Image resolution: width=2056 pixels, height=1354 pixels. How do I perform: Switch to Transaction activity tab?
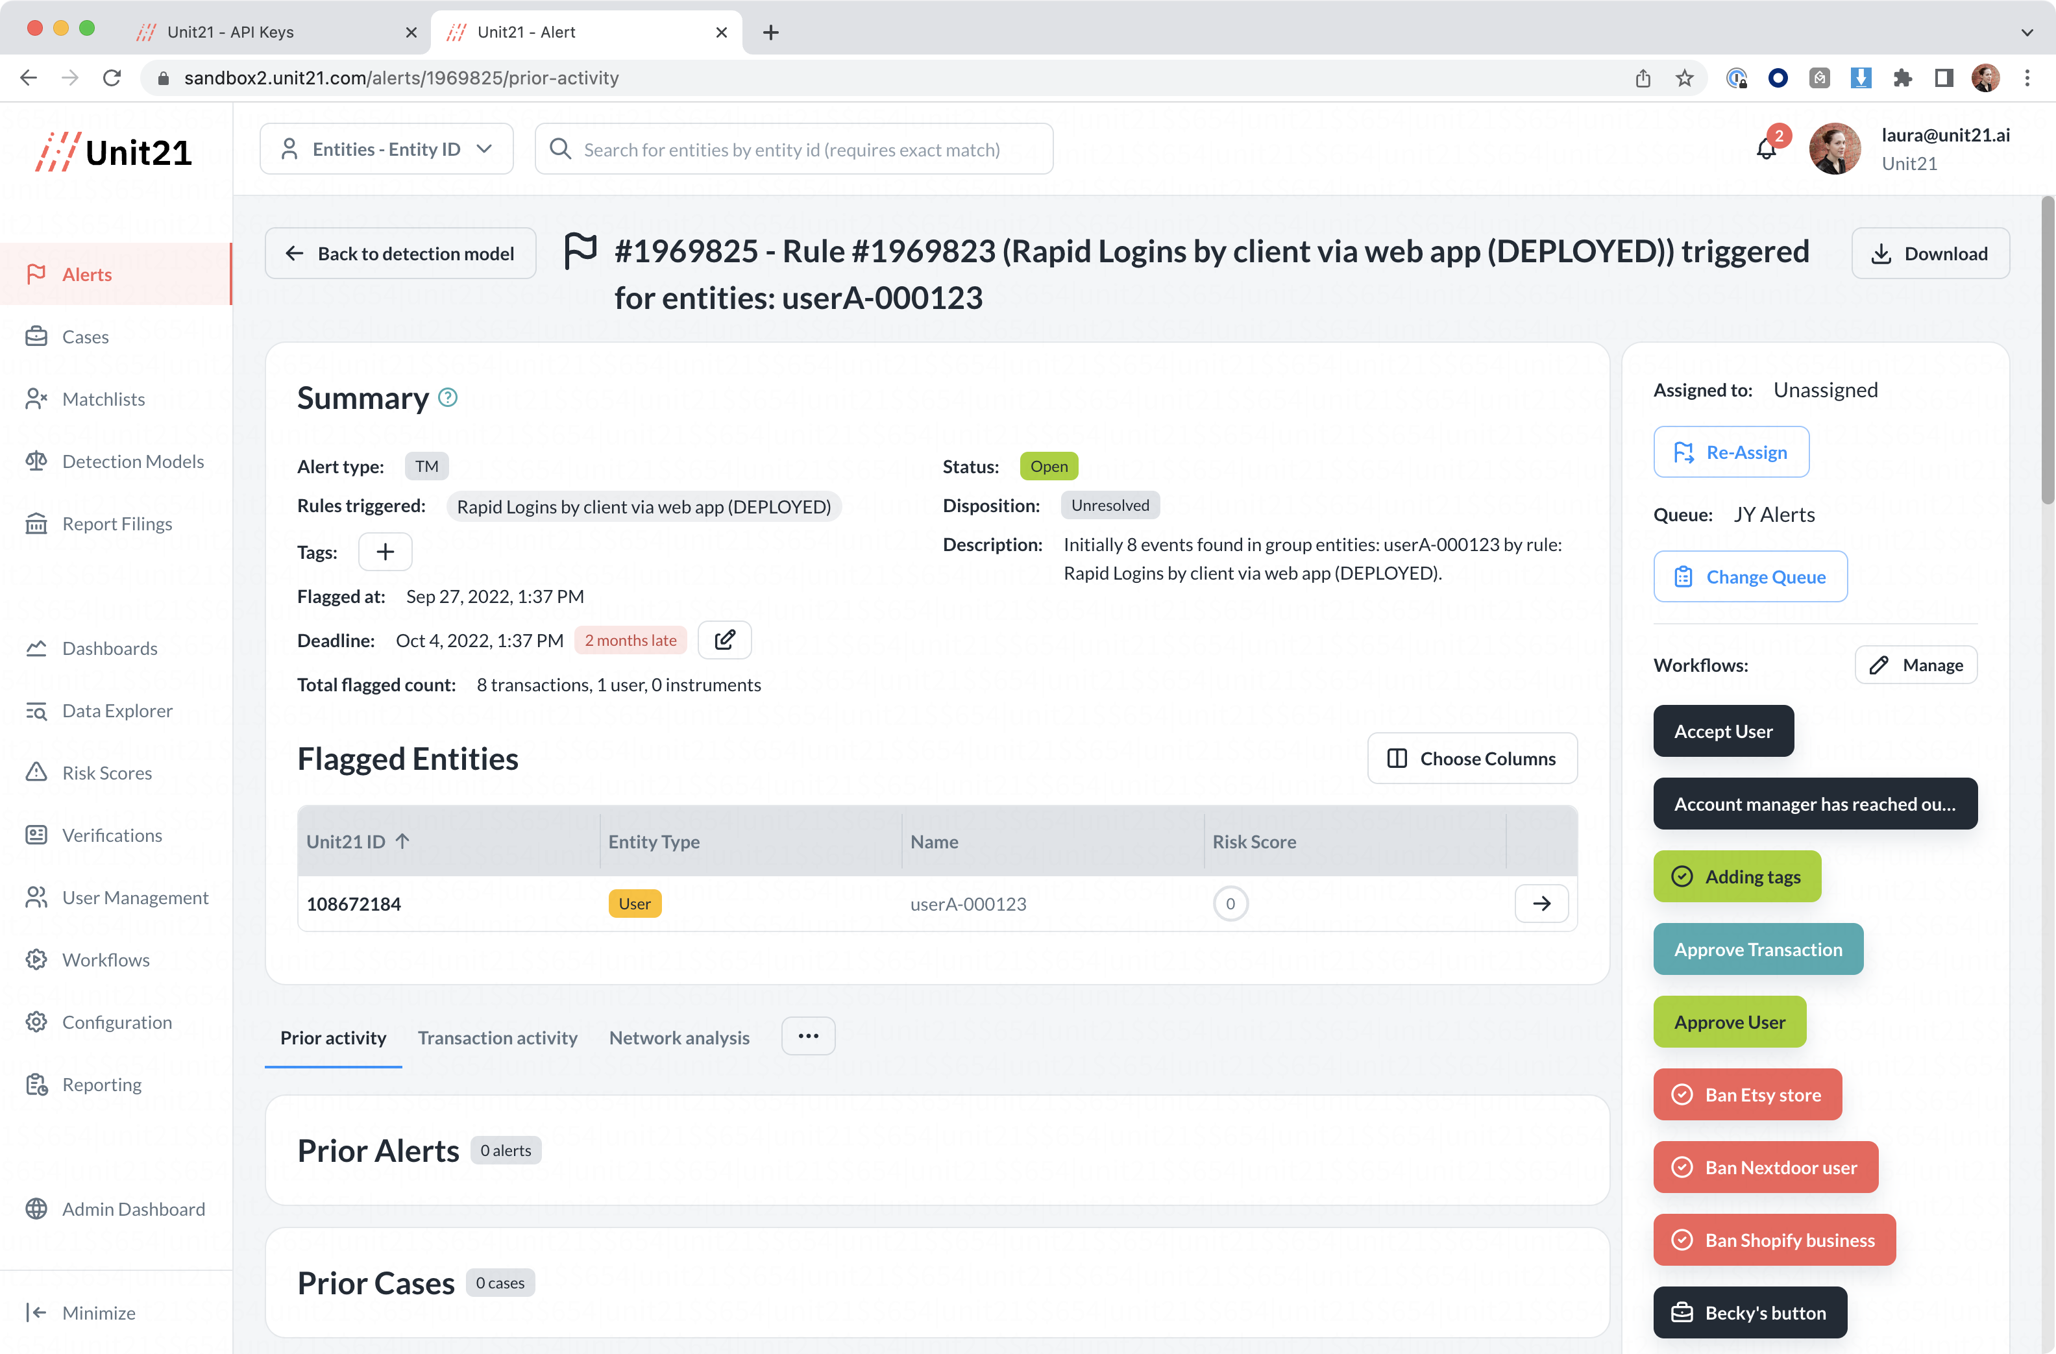point(496,1038)
